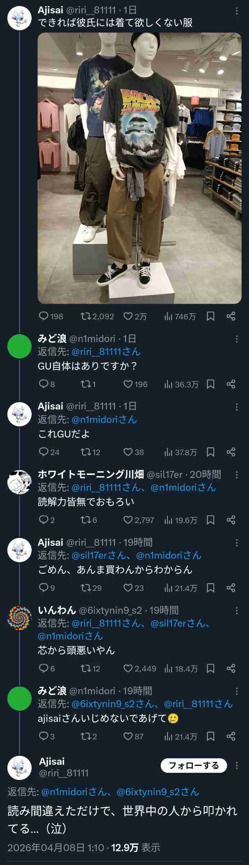Open the more menu on the top tweet
Image resolution: width=249 pixels, height=865 pixels.
236,11
